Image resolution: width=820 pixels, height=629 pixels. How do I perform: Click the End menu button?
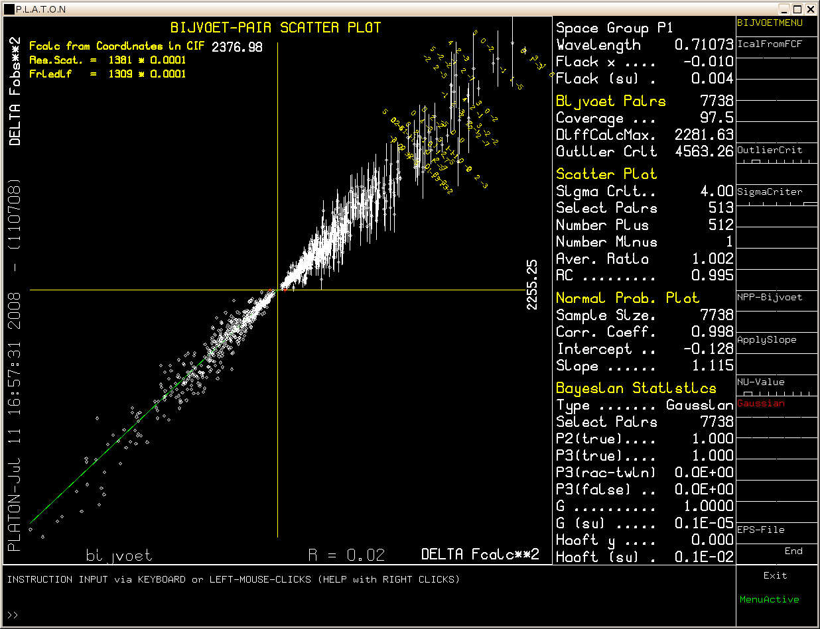pyautogui.click(x=793, y=551)
